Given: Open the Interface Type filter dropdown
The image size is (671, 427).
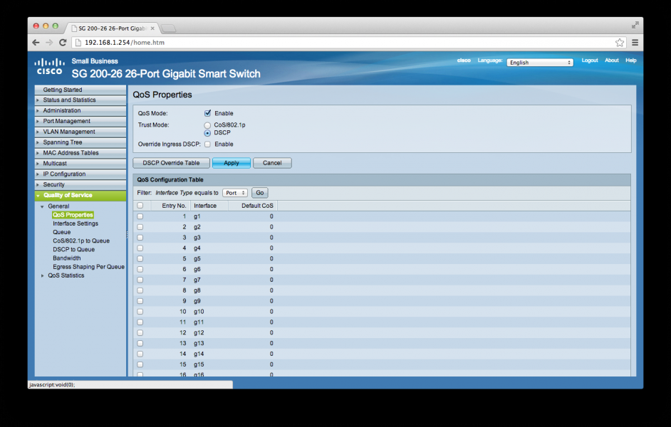Looking at the screenshot, I should (234, 193).
